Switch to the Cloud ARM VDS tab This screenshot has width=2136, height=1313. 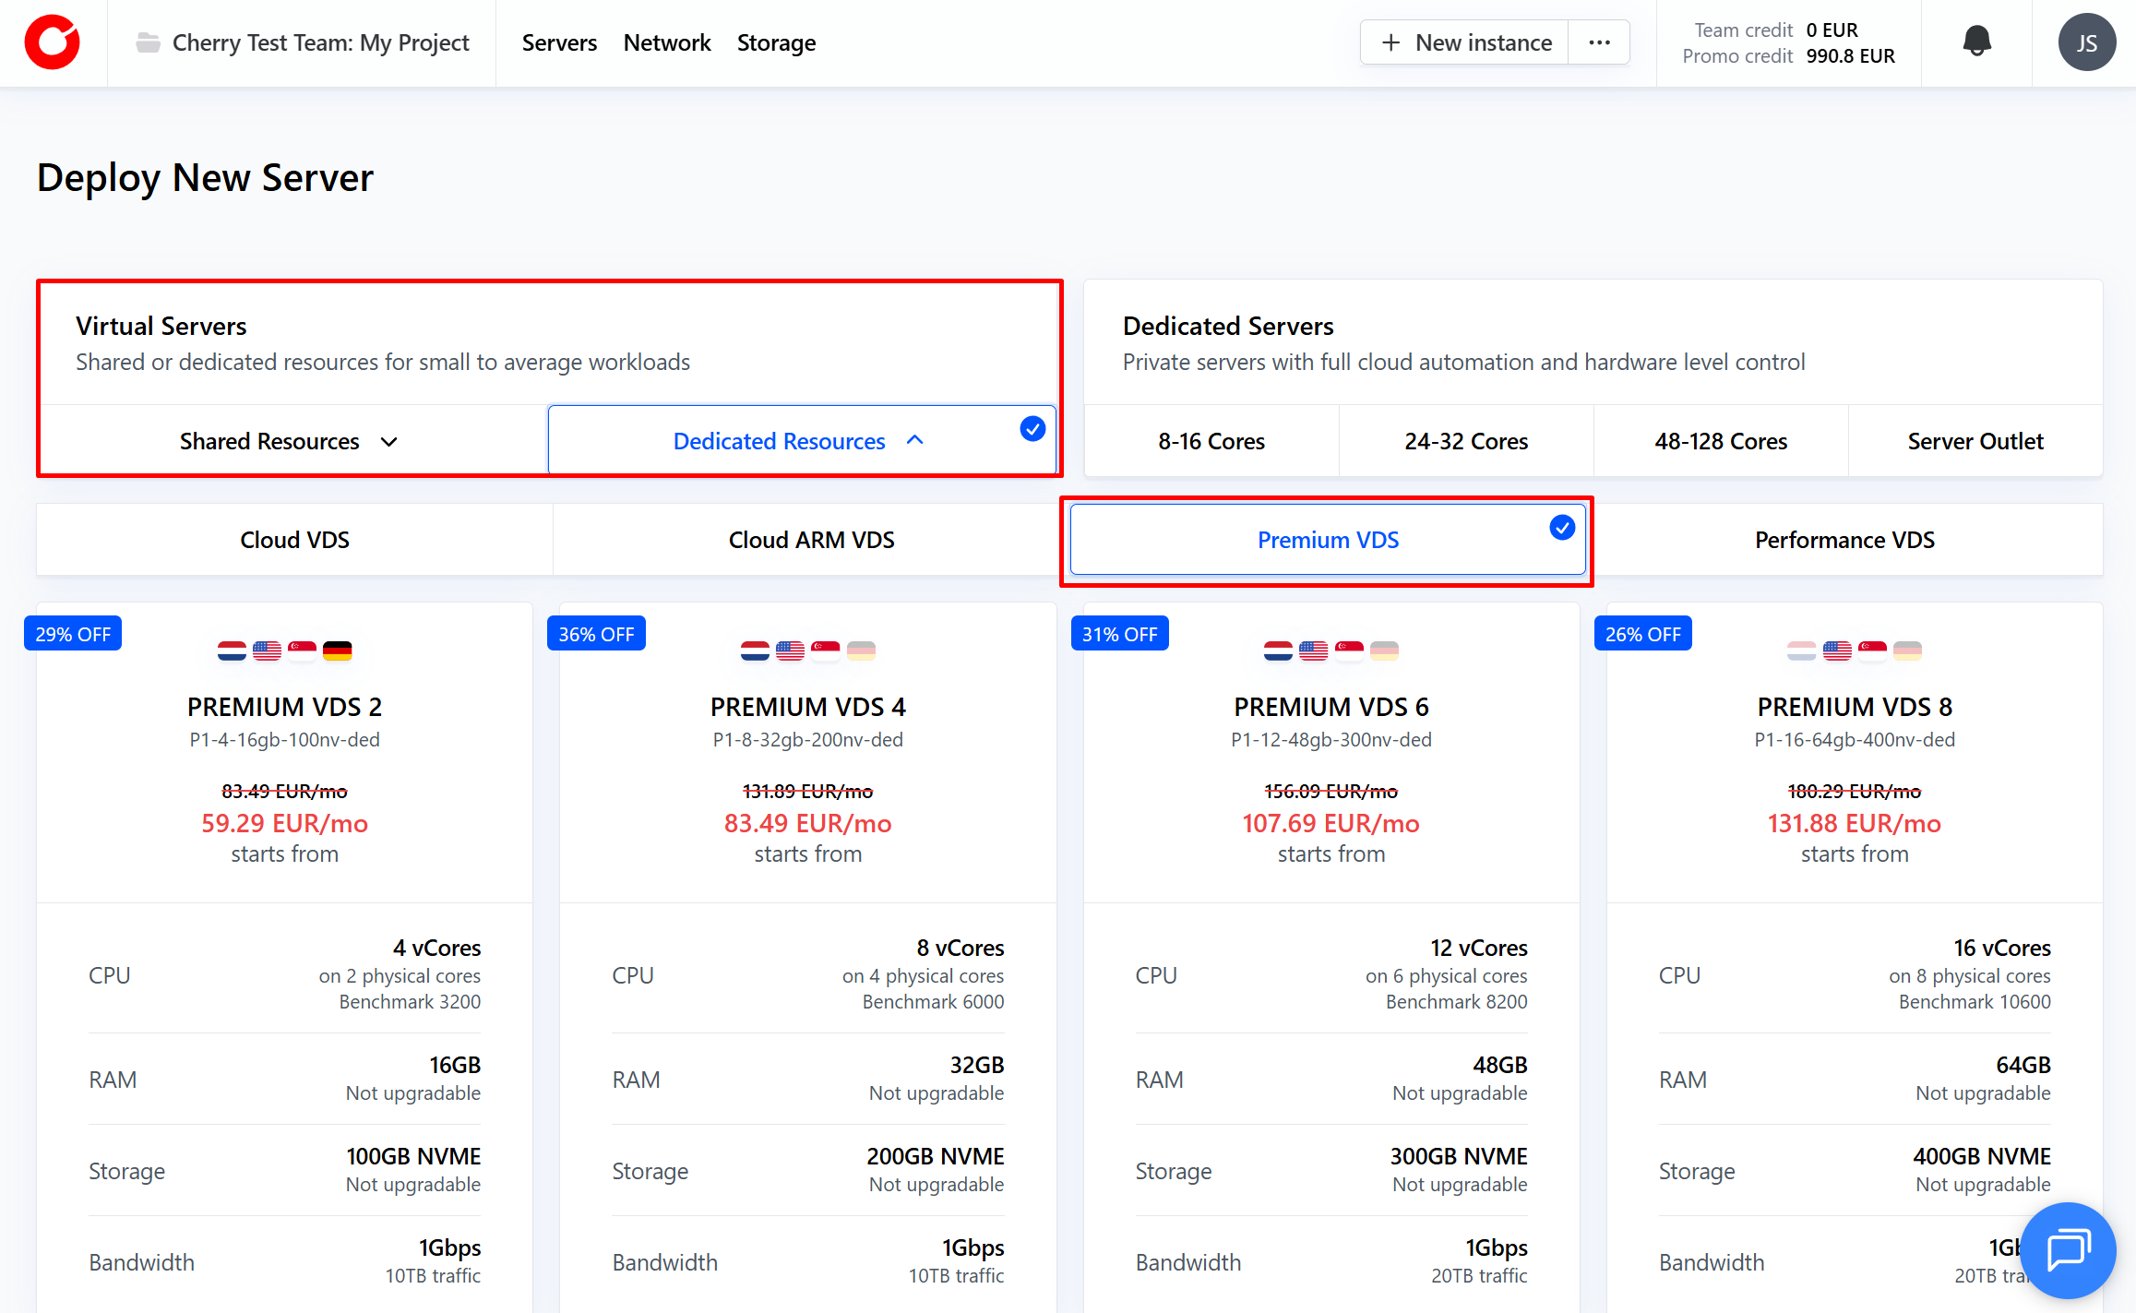pyautogui.click(x=811, y=540)
